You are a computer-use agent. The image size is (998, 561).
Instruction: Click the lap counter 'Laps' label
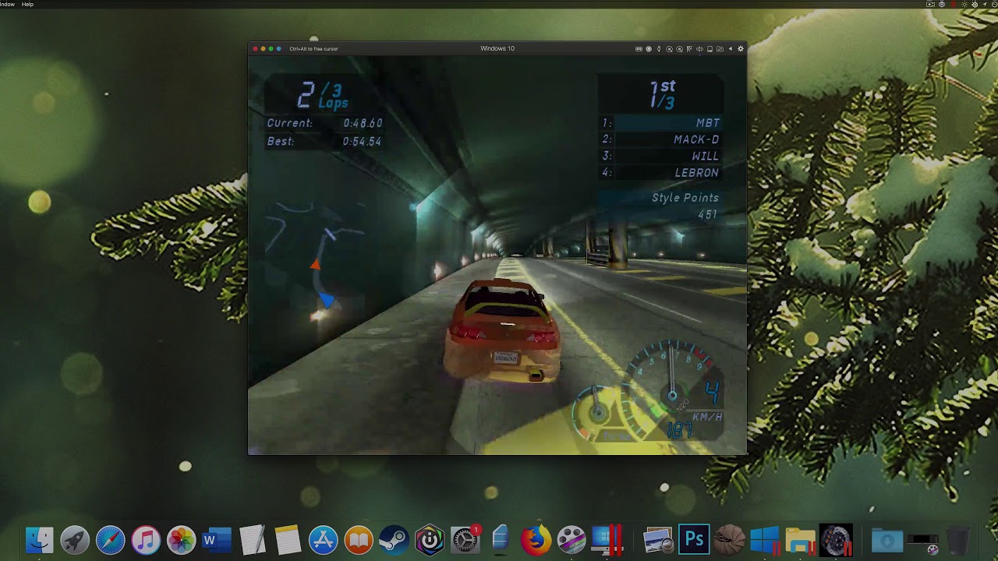333,104
